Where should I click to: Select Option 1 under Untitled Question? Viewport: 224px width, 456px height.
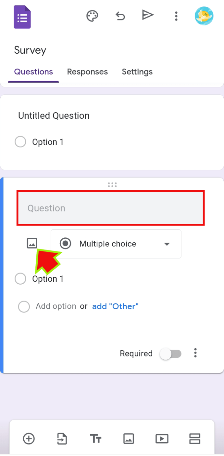[20, 142]
